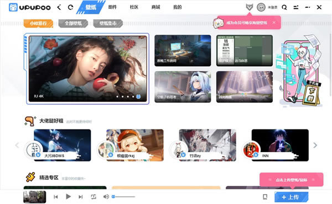Select fourth carousel dot on banner
This screenshot has height=204, width=332.
tap(133, 96)
